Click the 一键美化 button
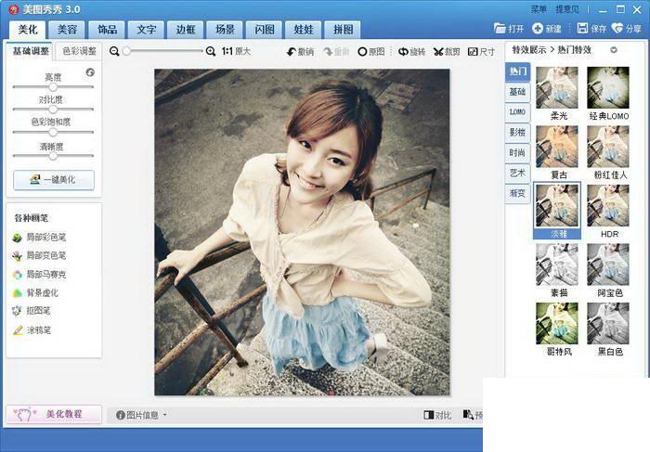This screenshot has height=452, width=650. pos(54,180)
